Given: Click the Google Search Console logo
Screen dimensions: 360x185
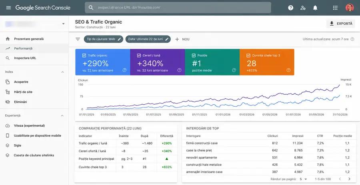Looking at the screenshot, I should pos(43,8).
